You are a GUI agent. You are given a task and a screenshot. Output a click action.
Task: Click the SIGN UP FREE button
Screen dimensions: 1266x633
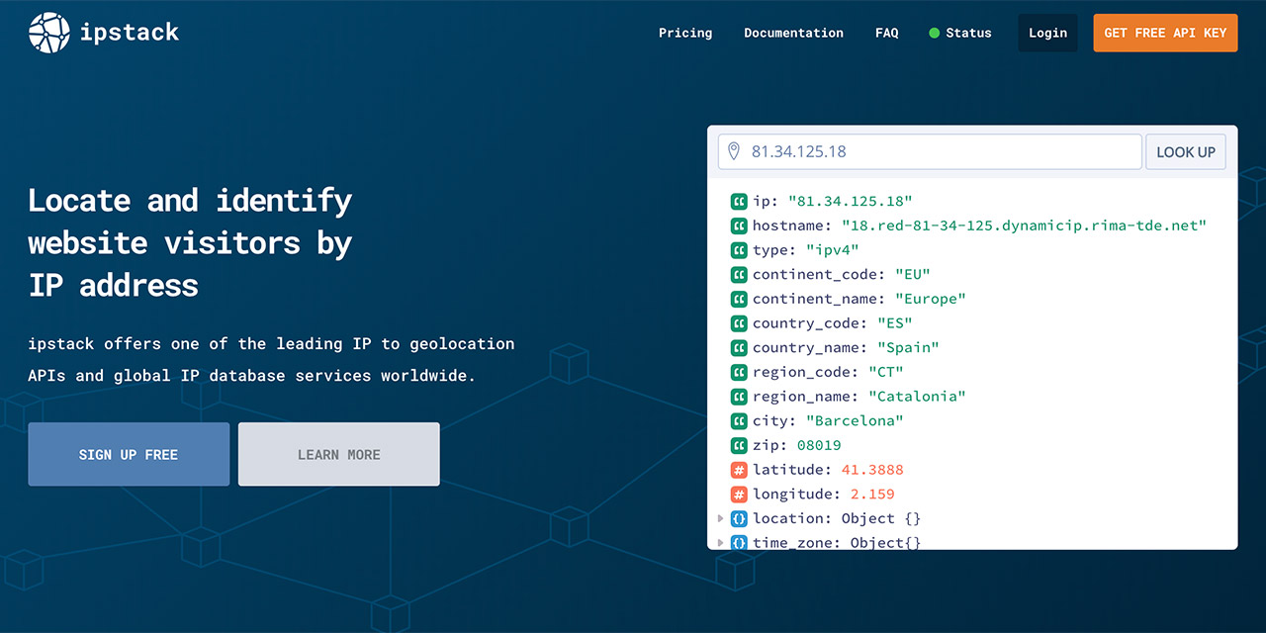(x=129, y=455)
